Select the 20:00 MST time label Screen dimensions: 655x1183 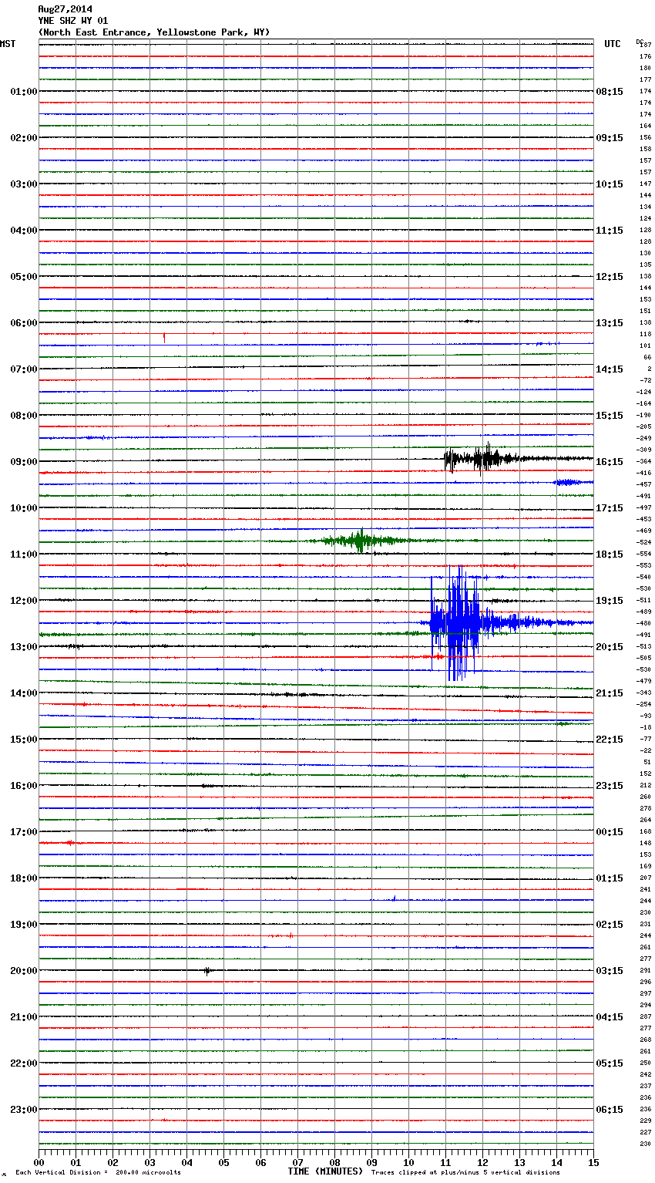point(23,971)
